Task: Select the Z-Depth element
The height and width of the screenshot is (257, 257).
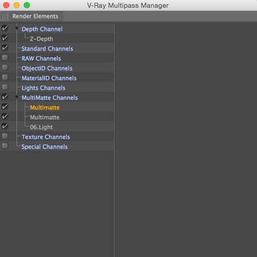Action: click(41, 39)
